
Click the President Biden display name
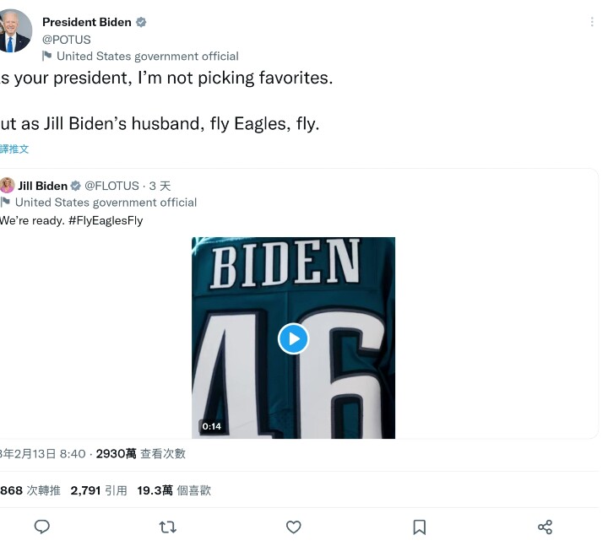86,23
